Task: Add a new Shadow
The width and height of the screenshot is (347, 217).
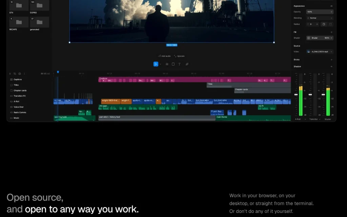Action: [331, 66]
